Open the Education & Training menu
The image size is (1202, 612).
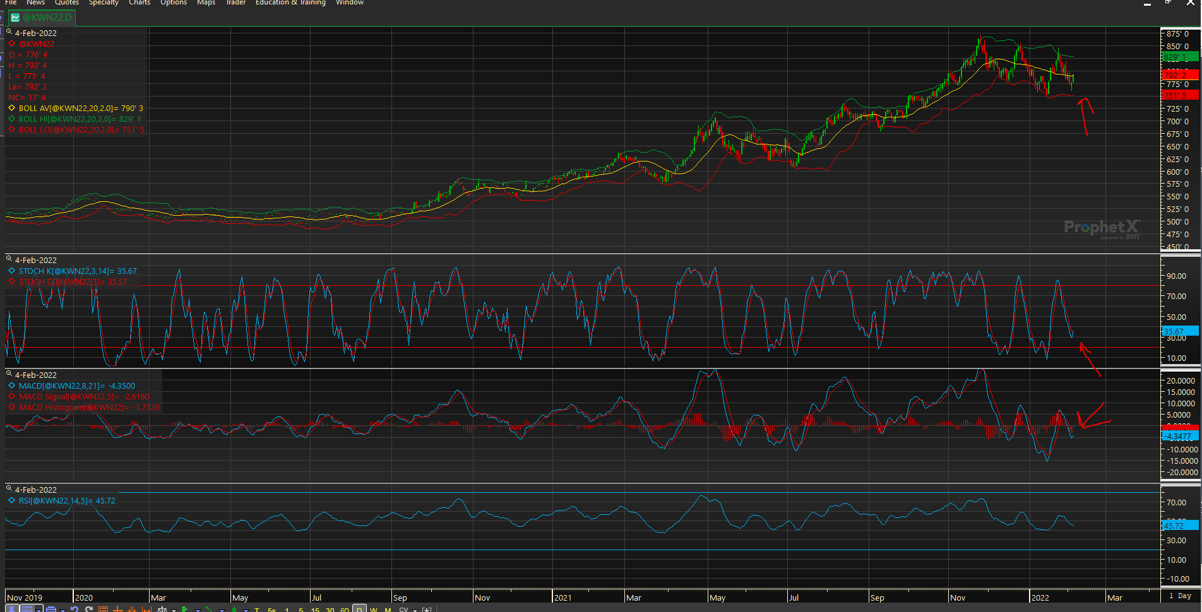[x=290, y=3]
